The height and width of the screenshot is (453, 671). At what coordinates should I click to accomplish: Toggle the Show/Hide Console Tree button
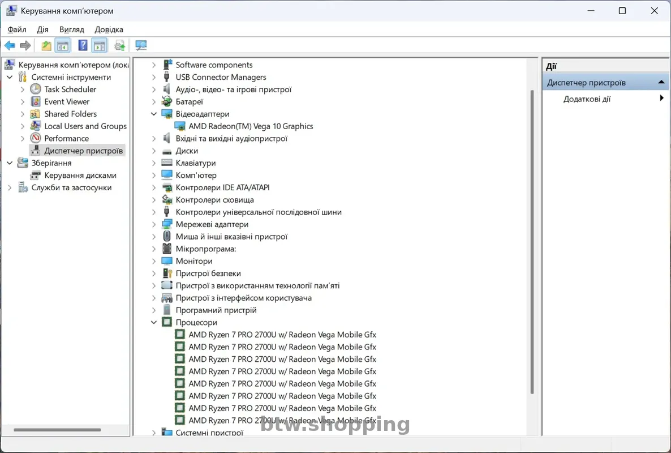[x=63, y=45]
